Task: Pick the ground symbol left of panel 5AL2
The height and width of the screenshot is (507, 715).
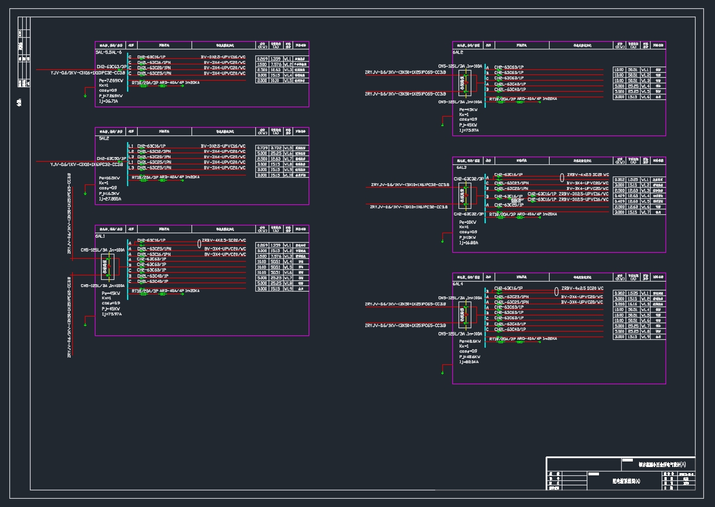Action: 85,193
